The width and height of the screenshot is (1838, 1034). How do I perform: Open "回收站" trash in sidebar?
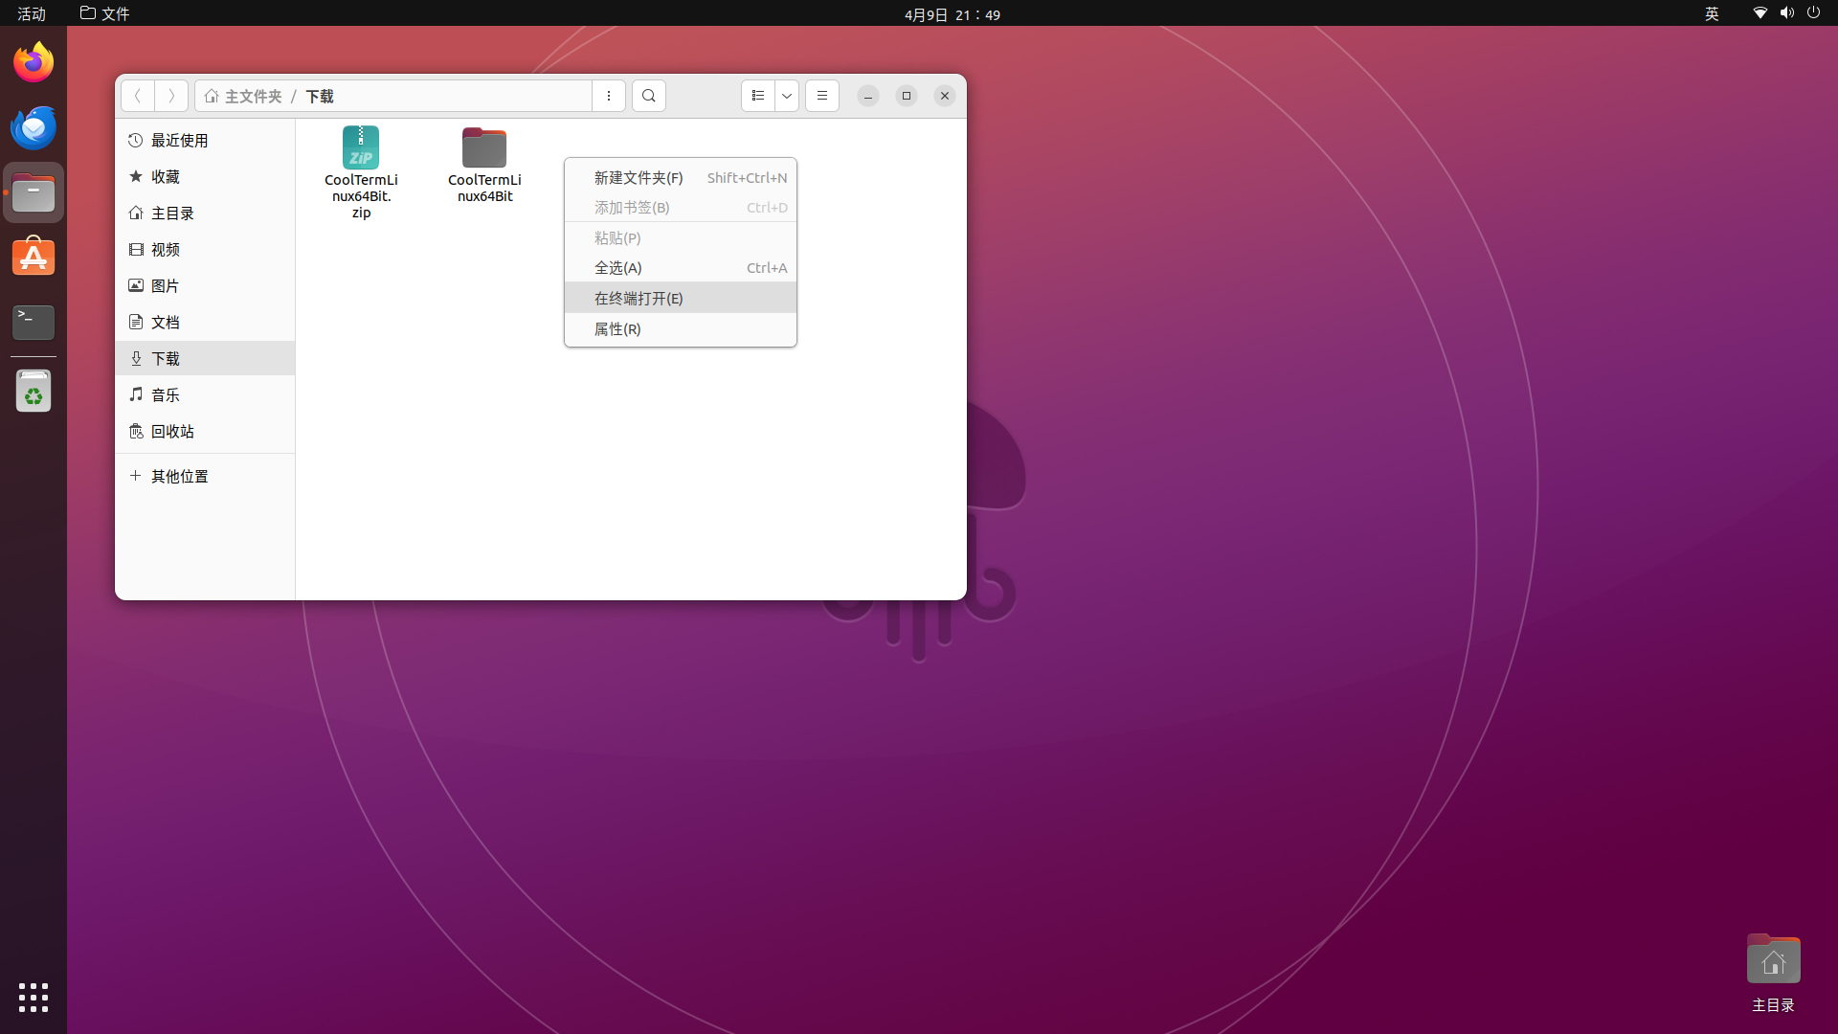(x=172, y=431)
